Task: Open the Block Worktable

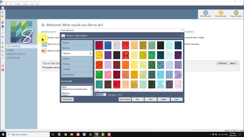Action: (x=221, y=14)
